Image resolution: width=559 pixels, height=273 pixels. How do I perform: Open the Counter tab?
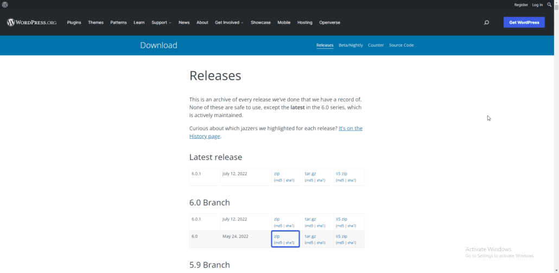click(376, 45)
